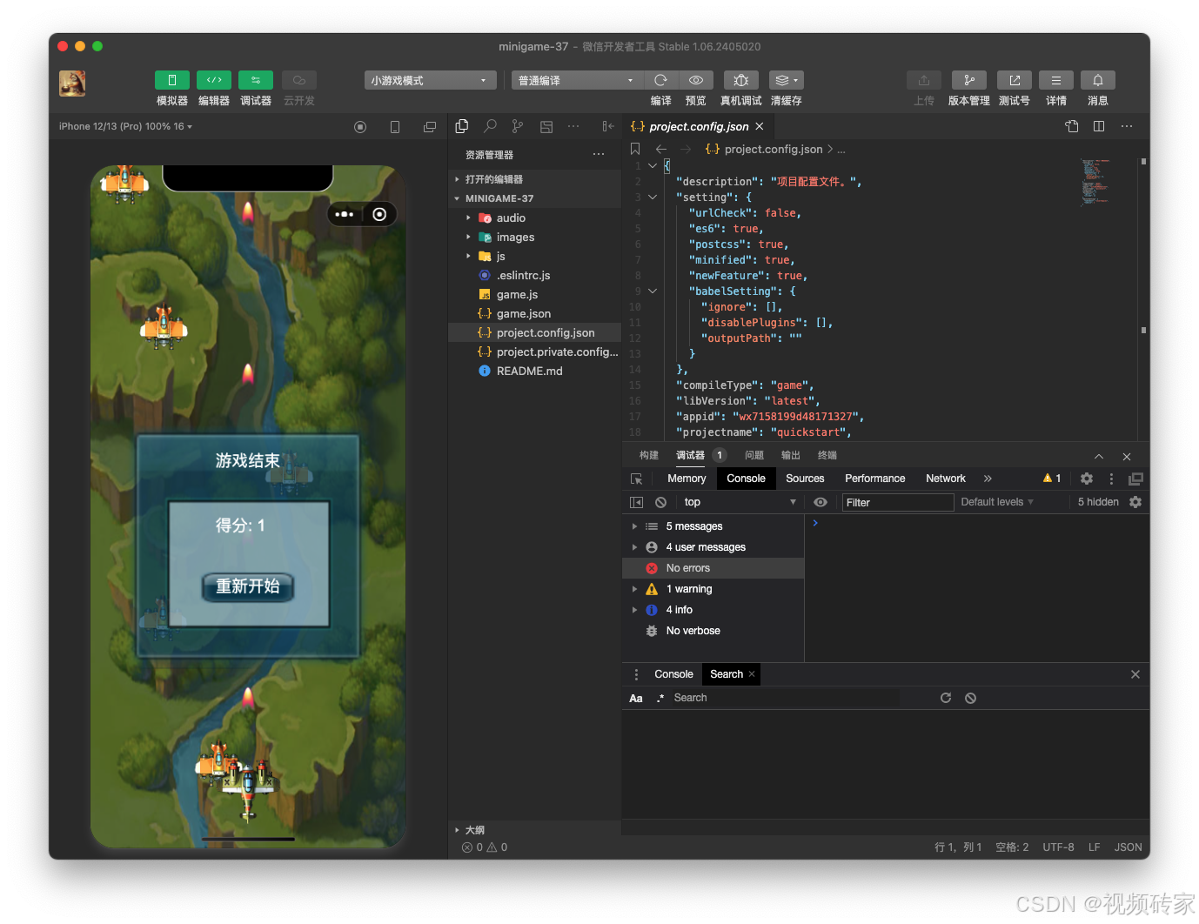The height and width of the screenshot is (924, 1199).
Task: Collapse the "babelSetting" block on line 9
Action: point(653,291)
